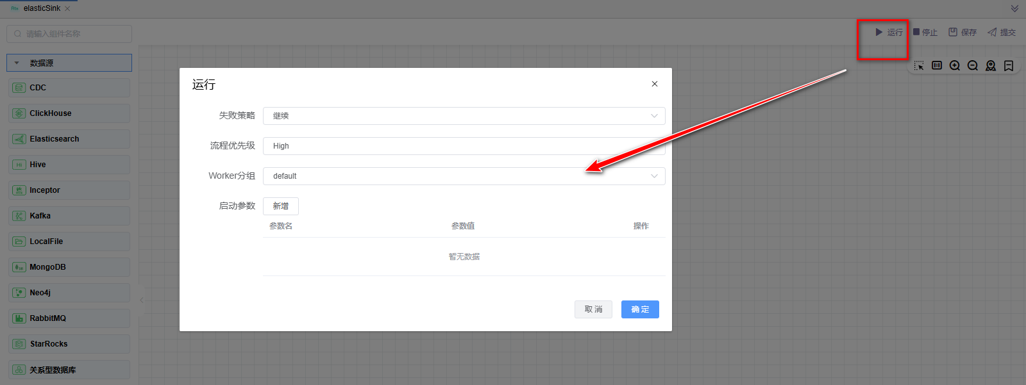The height and width of the screenshot is (385, 1026).
Task: Select the Inceptor component icon
Action: click(x=19, y=190)
